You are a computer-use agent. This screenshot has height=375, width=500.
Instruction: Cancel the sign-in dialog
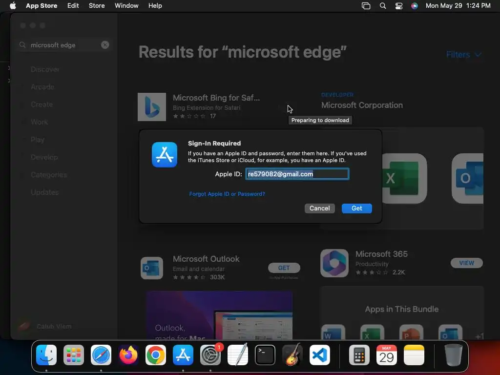(x=319, y=208)
